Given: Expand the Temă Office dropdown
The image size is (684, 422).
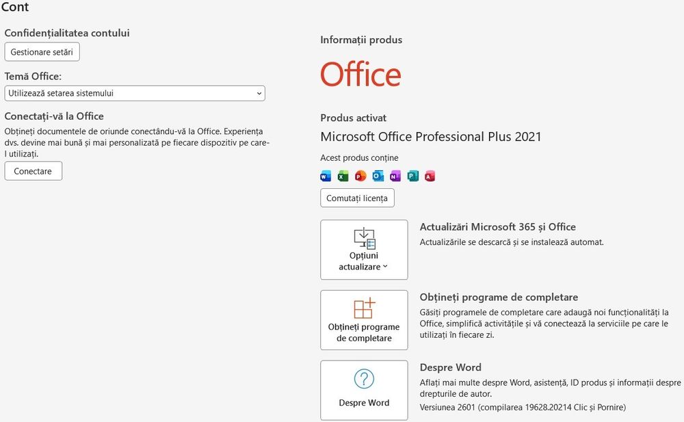Looking at the screenshot, I should coord(135,94).
